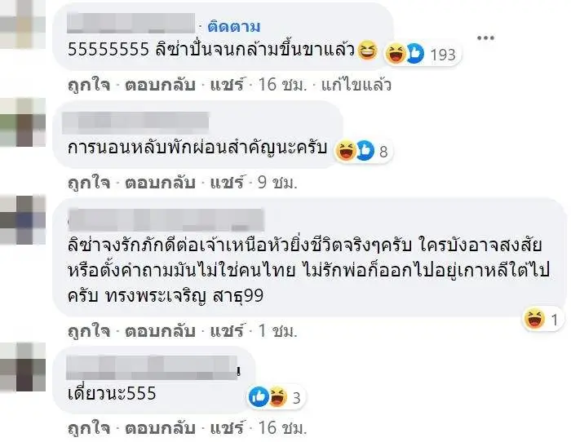
Task: Open the profile picture of the first commenter
Action: click(23, 24)
